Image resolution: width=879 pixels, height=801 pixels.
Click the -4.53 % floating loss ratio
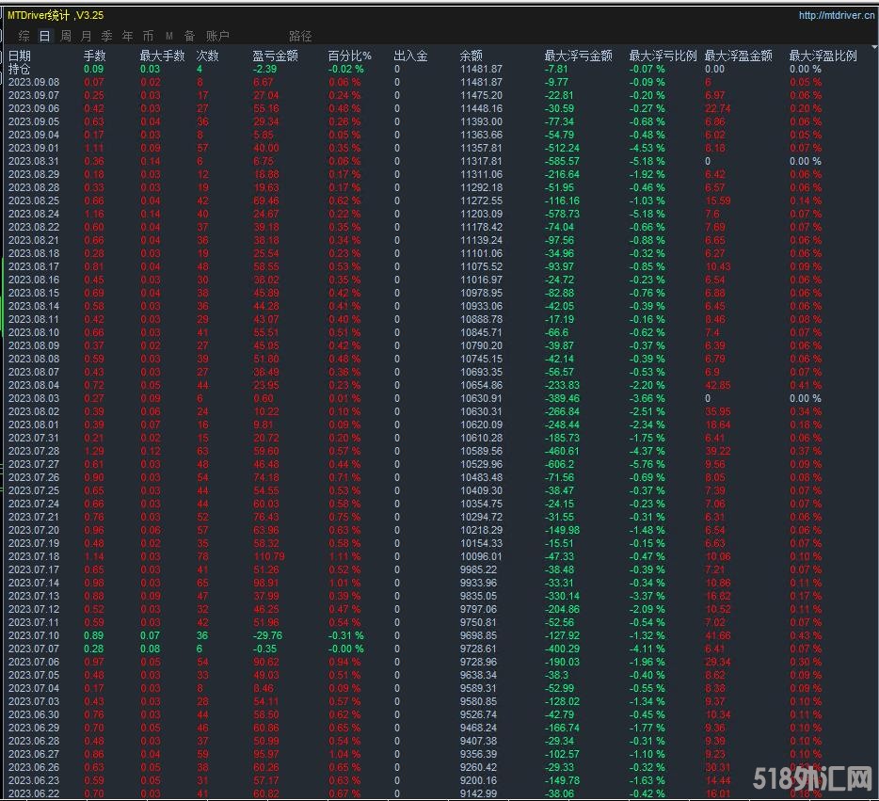647,148
